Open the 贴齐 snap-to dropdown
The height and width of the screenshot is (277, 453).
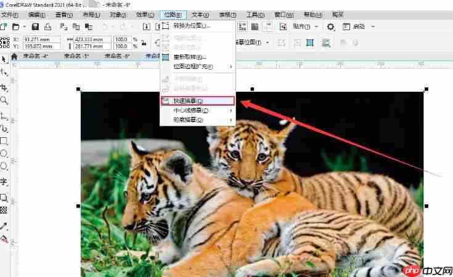point(316,27)
